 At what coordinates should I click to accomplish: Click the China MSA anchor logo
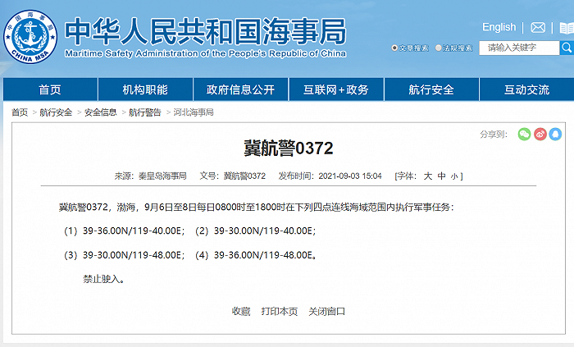tap(30, 37)
